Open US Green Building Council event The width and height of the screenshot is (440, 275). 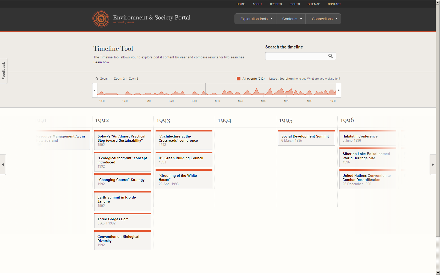click(184, 159)
